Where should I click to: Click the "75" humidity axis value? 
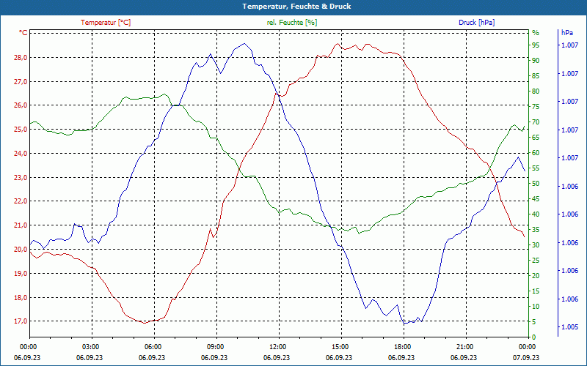coord(536,107)
